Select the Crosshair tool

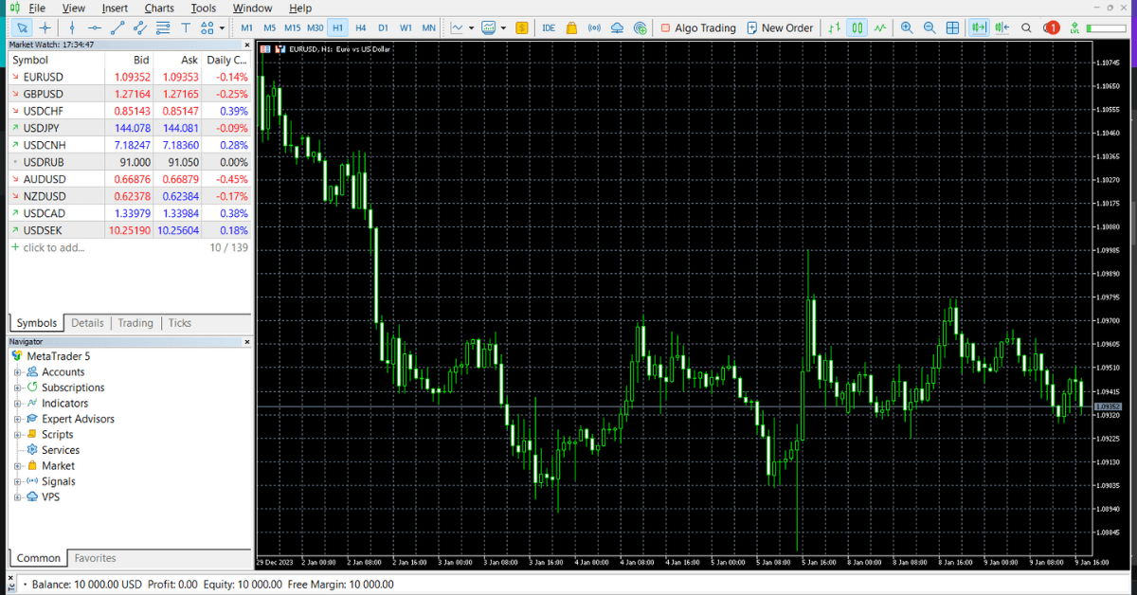tap(44, 27)
